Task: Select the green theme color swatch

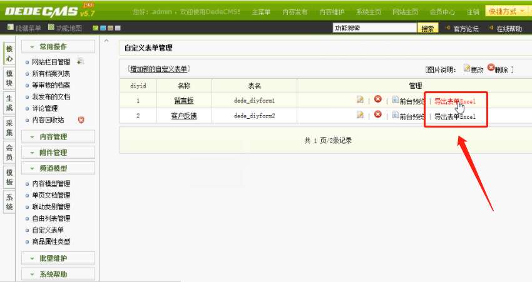Action: [95, 28]
